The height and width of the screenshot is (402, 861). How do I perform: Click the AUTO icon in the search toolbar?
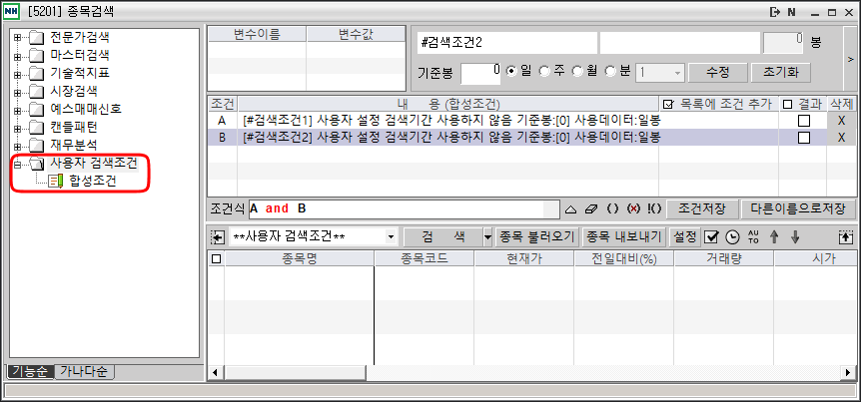753,237
